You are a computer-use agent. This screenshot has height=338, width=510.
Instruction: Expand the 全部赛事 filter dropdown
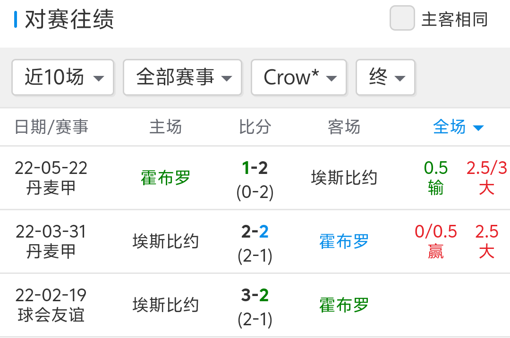click(x=182, y=77)
